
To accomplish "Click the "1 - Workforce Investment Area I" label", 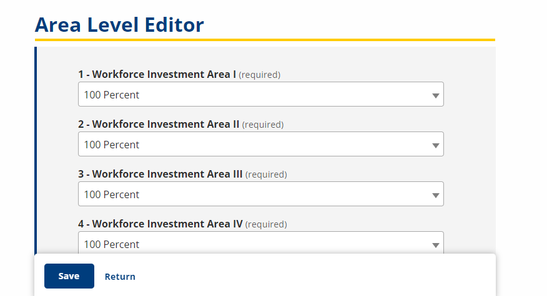I will pyautogui.click(x=157, y=75).
